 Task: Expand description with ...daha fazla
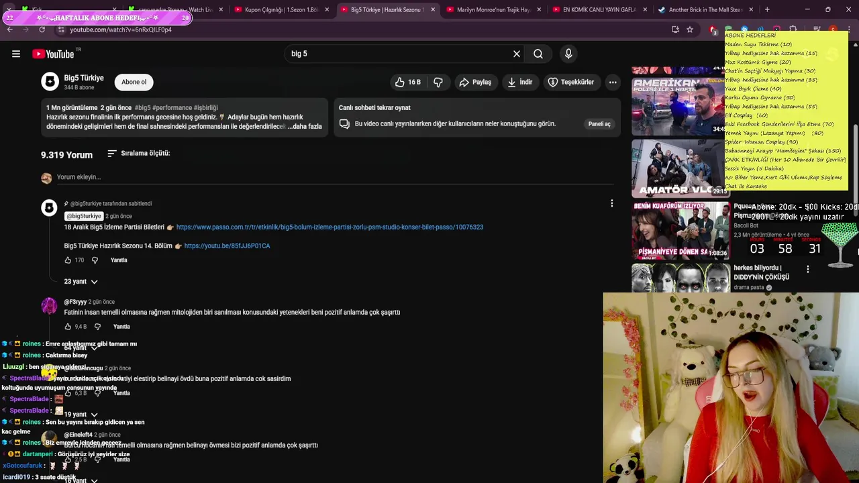pyautogui.click(x=305, y=126)
